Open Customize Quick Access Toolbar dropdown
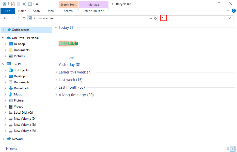This screenshot has height=152, width=237. [x=37, y=4]
